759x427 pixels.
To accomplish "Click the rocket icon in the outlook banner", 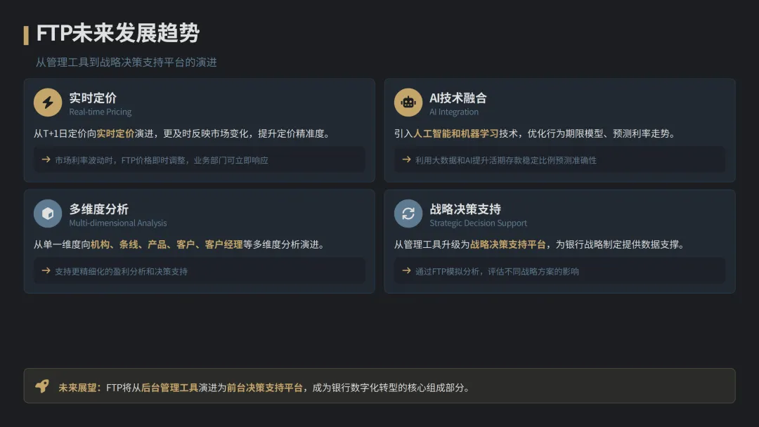I will [42, 386].
